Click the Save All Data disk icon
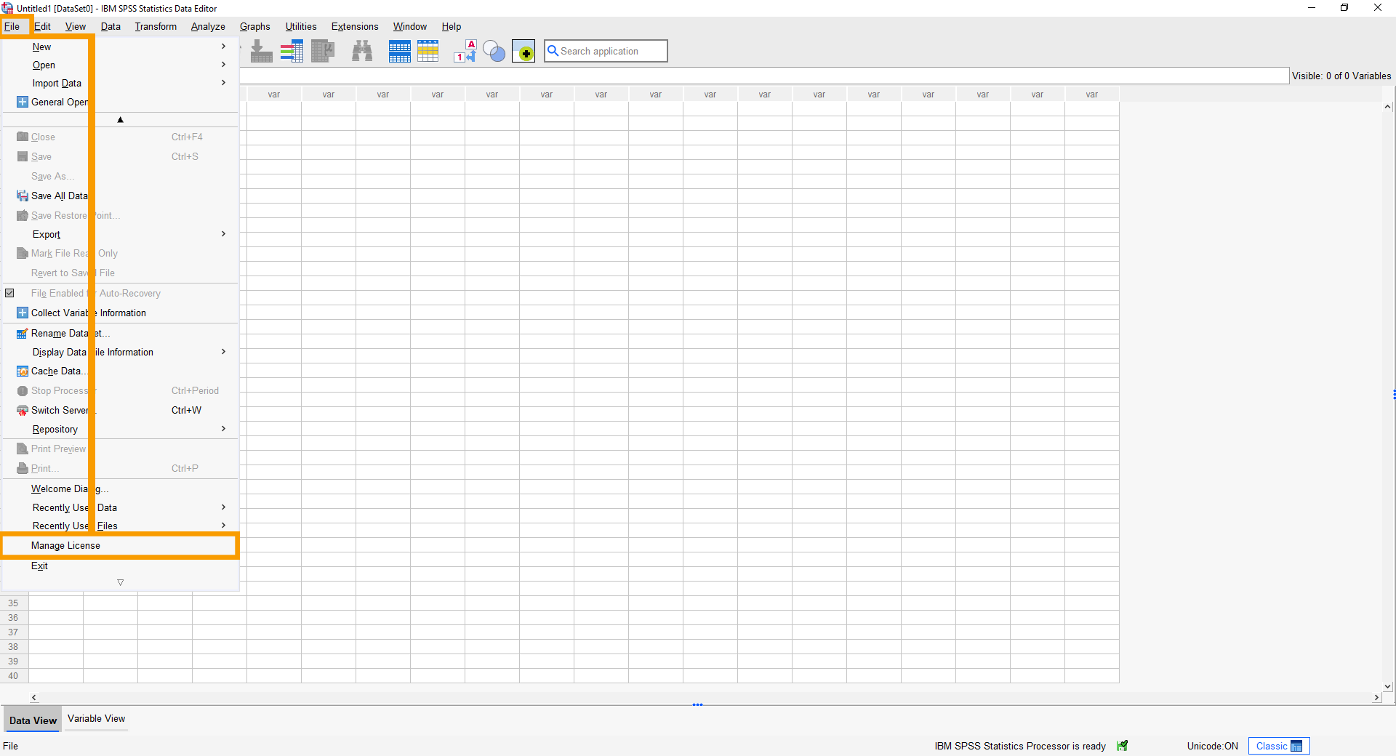This screenshot has height=756, width=1396. tap(23, 196)
